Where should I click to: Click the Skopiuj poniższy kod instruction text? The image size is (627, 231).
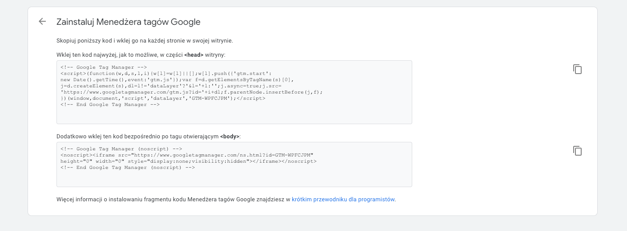point(145,41)
